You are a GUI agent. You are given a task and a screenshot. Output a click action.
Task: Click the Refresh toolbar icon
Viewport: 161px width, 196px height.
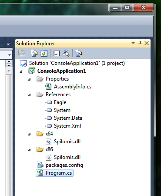(44, 53)
